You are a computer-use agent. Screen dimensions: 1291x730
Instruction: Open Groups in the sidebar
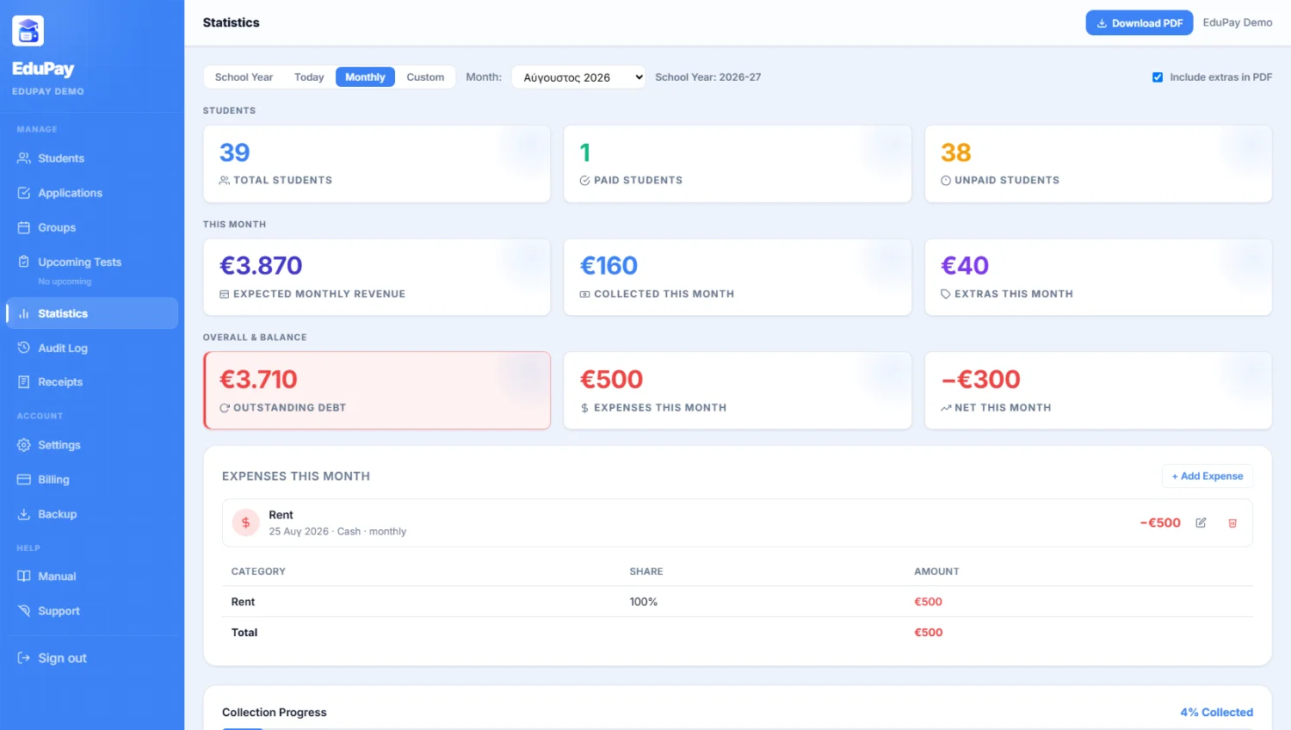(x=92, y=227)
